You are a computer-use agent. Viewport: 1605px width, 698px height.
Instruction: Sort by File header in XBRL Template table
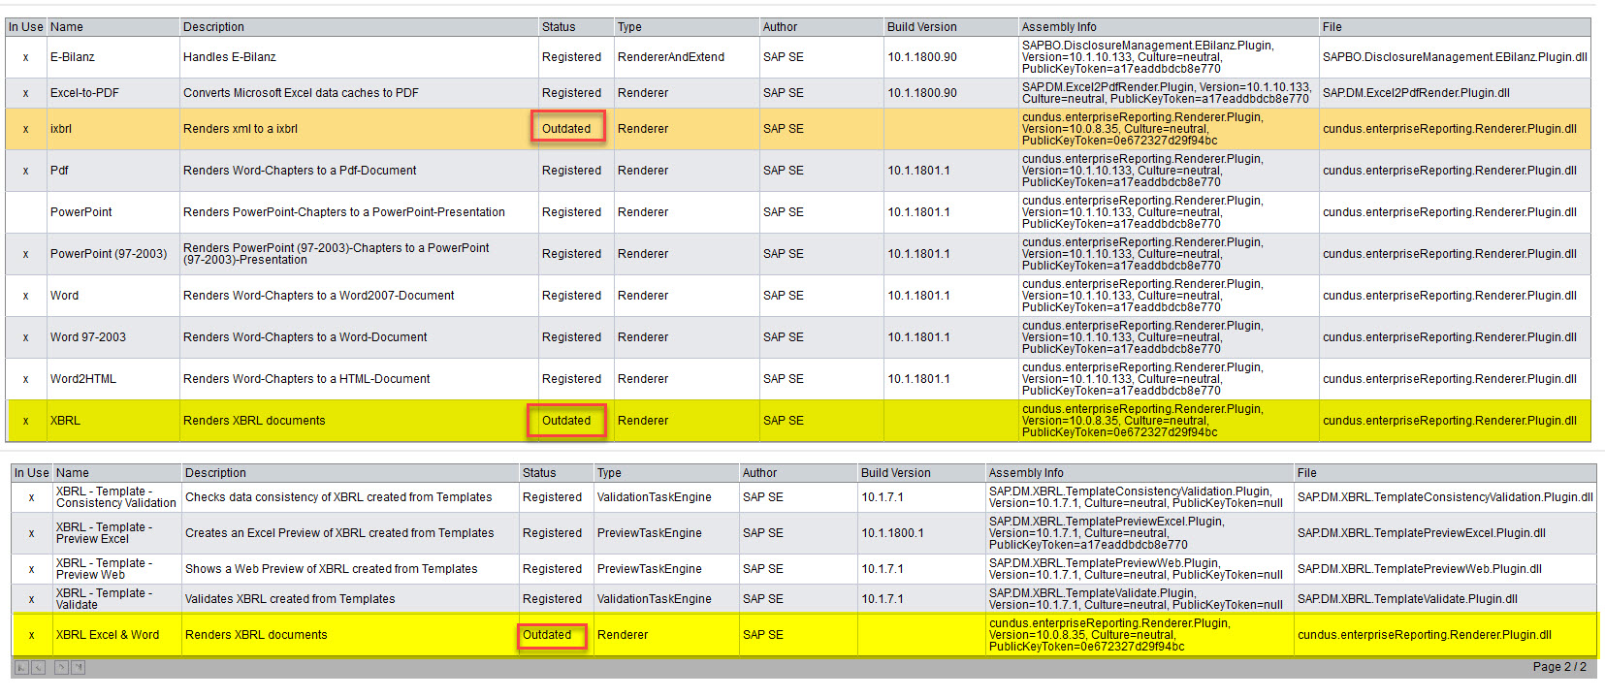coord(1306,473)
